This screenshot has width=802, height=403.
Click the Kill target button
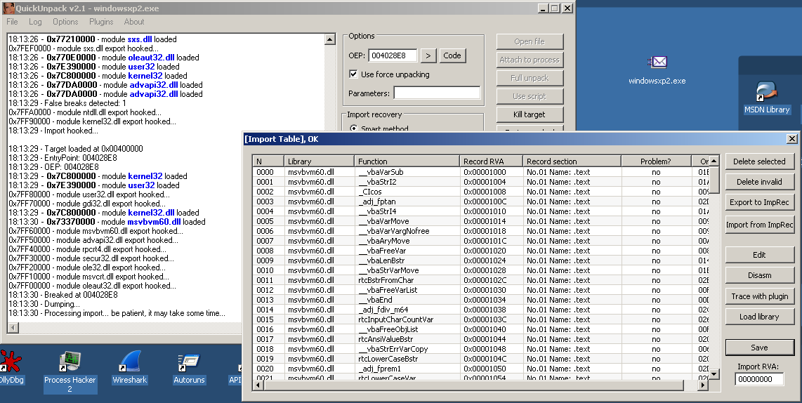pyautogui.click(x=530, y=114)
